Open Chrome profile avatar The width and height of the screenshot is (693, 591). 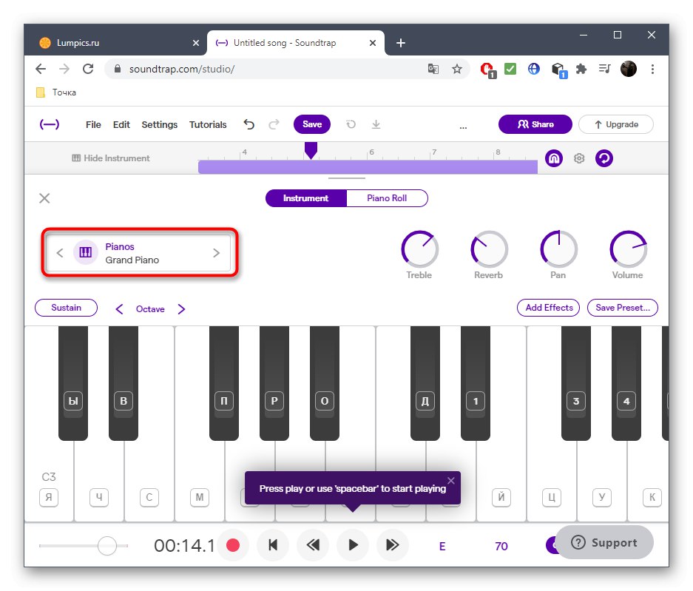[x=629, y=69]
